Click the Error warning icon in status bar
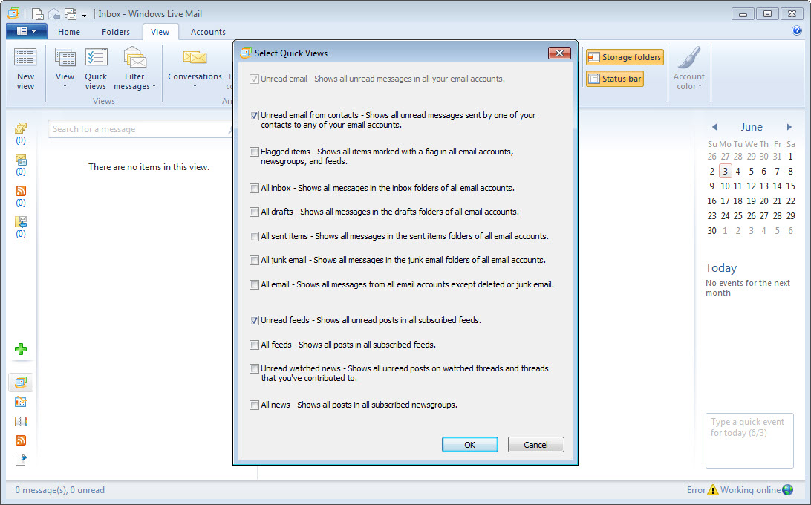 click(713, 490)
